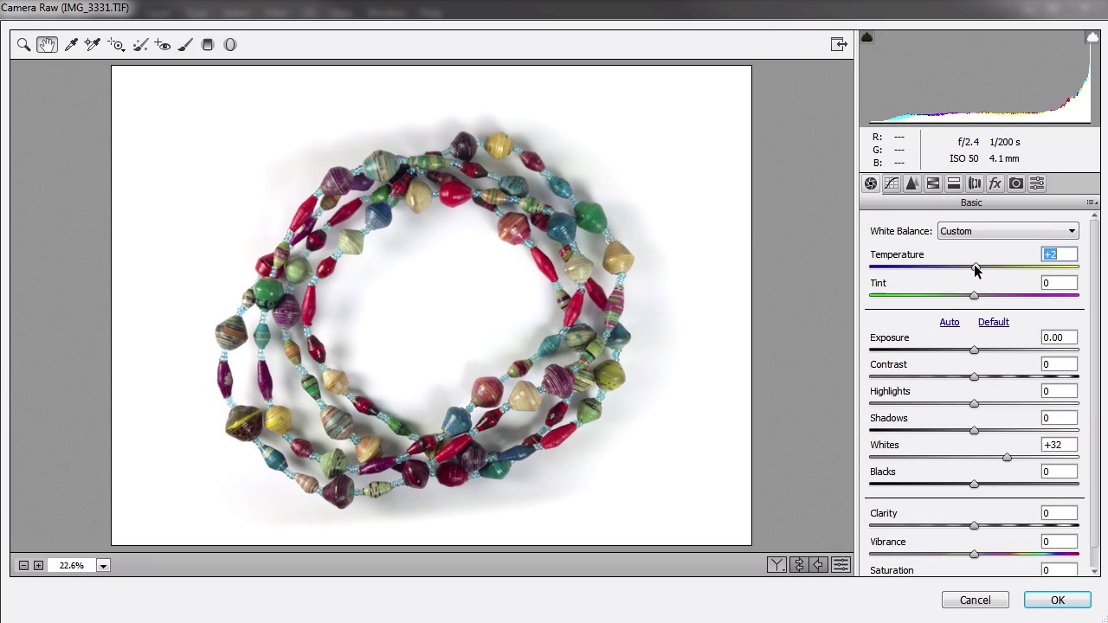
Task: Open the Split Toning panel tab
Action: coord(954,183)
